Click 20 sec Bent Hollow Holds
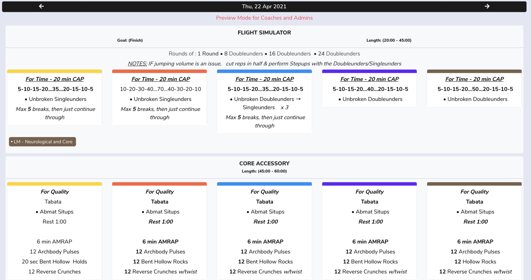Viewport: 531px width, 280px height. coord(55,262)
